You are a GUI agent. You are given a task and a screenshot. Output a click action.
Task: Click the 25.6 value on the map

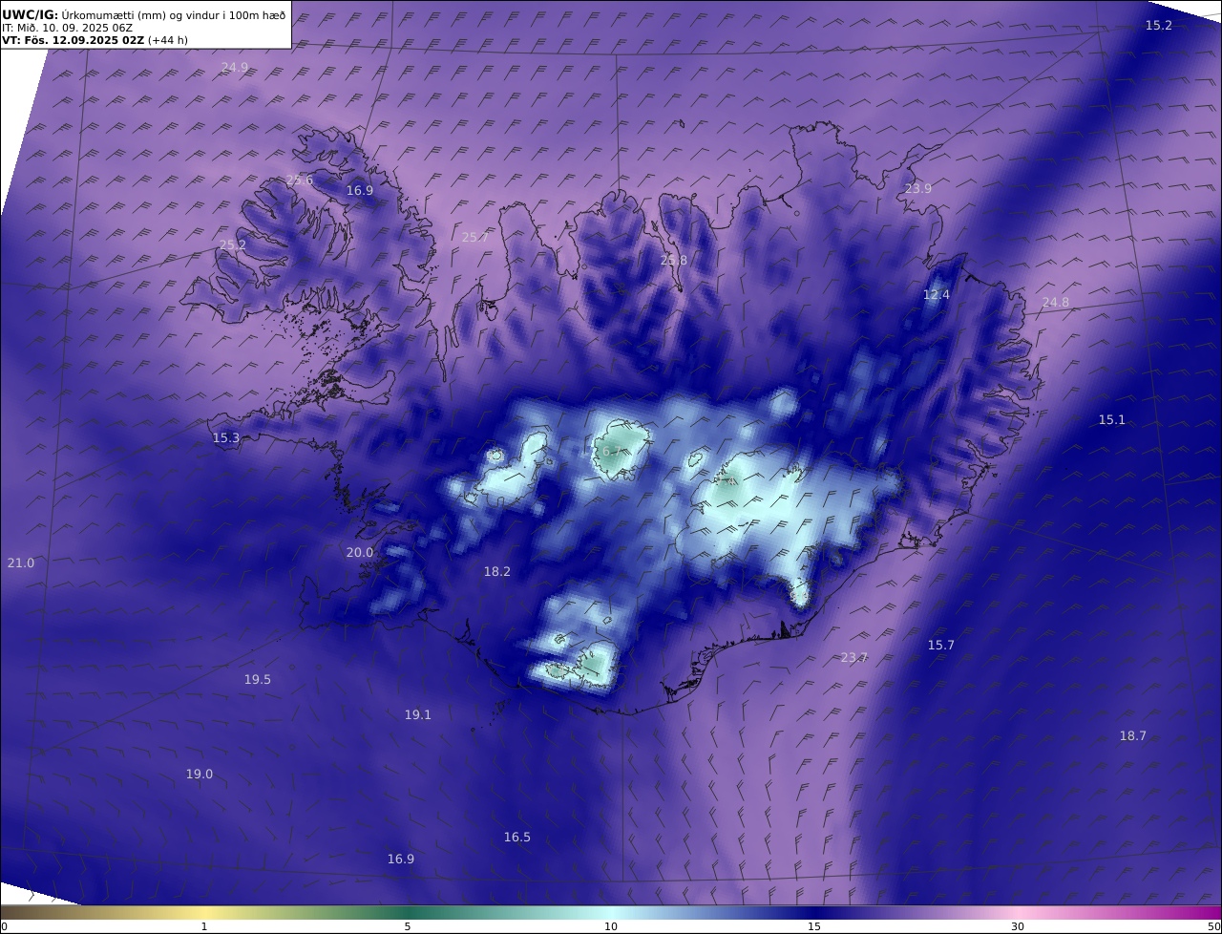tap(300, 180)
